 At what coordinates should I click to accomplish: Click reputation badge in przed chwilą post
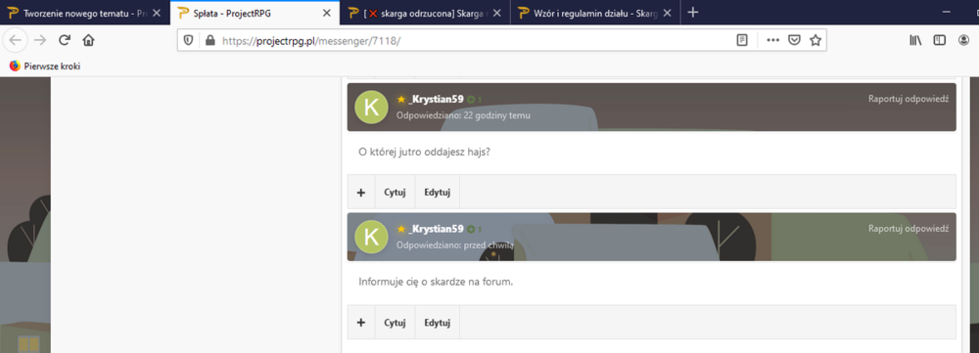point(474,230)
